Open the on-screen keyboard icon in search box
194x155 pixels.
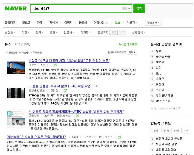click(124, 9)
